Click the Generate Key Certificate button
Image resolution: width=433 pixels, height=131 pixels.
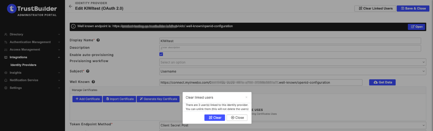[158, 99]
